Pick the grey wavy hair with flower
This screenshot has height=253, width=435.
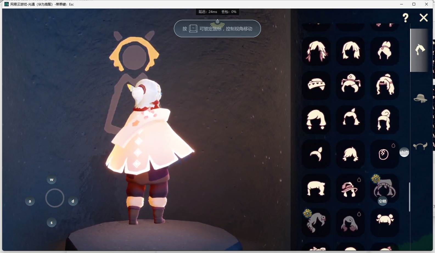point(316,223)
